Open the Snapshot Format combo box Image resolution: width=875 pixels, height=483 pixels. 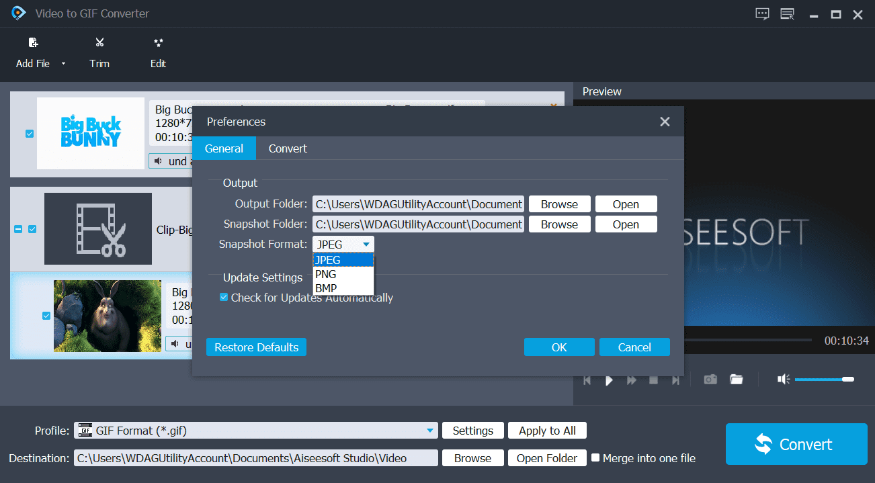(343, 245)
